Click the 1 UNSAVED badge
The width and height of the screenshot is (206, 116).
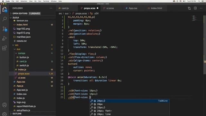pyautogui.click(x=34, y=14)
